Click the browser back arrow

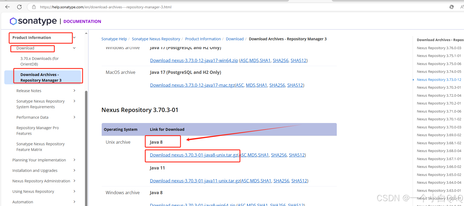pos(8,7)
